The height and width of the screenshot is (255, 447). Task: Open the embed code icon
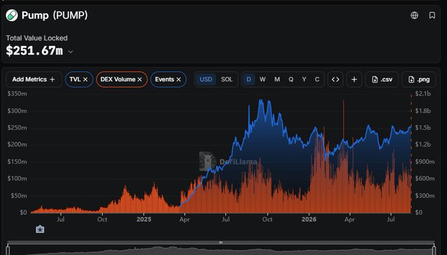pyautogui.click(x=335, y=80)
